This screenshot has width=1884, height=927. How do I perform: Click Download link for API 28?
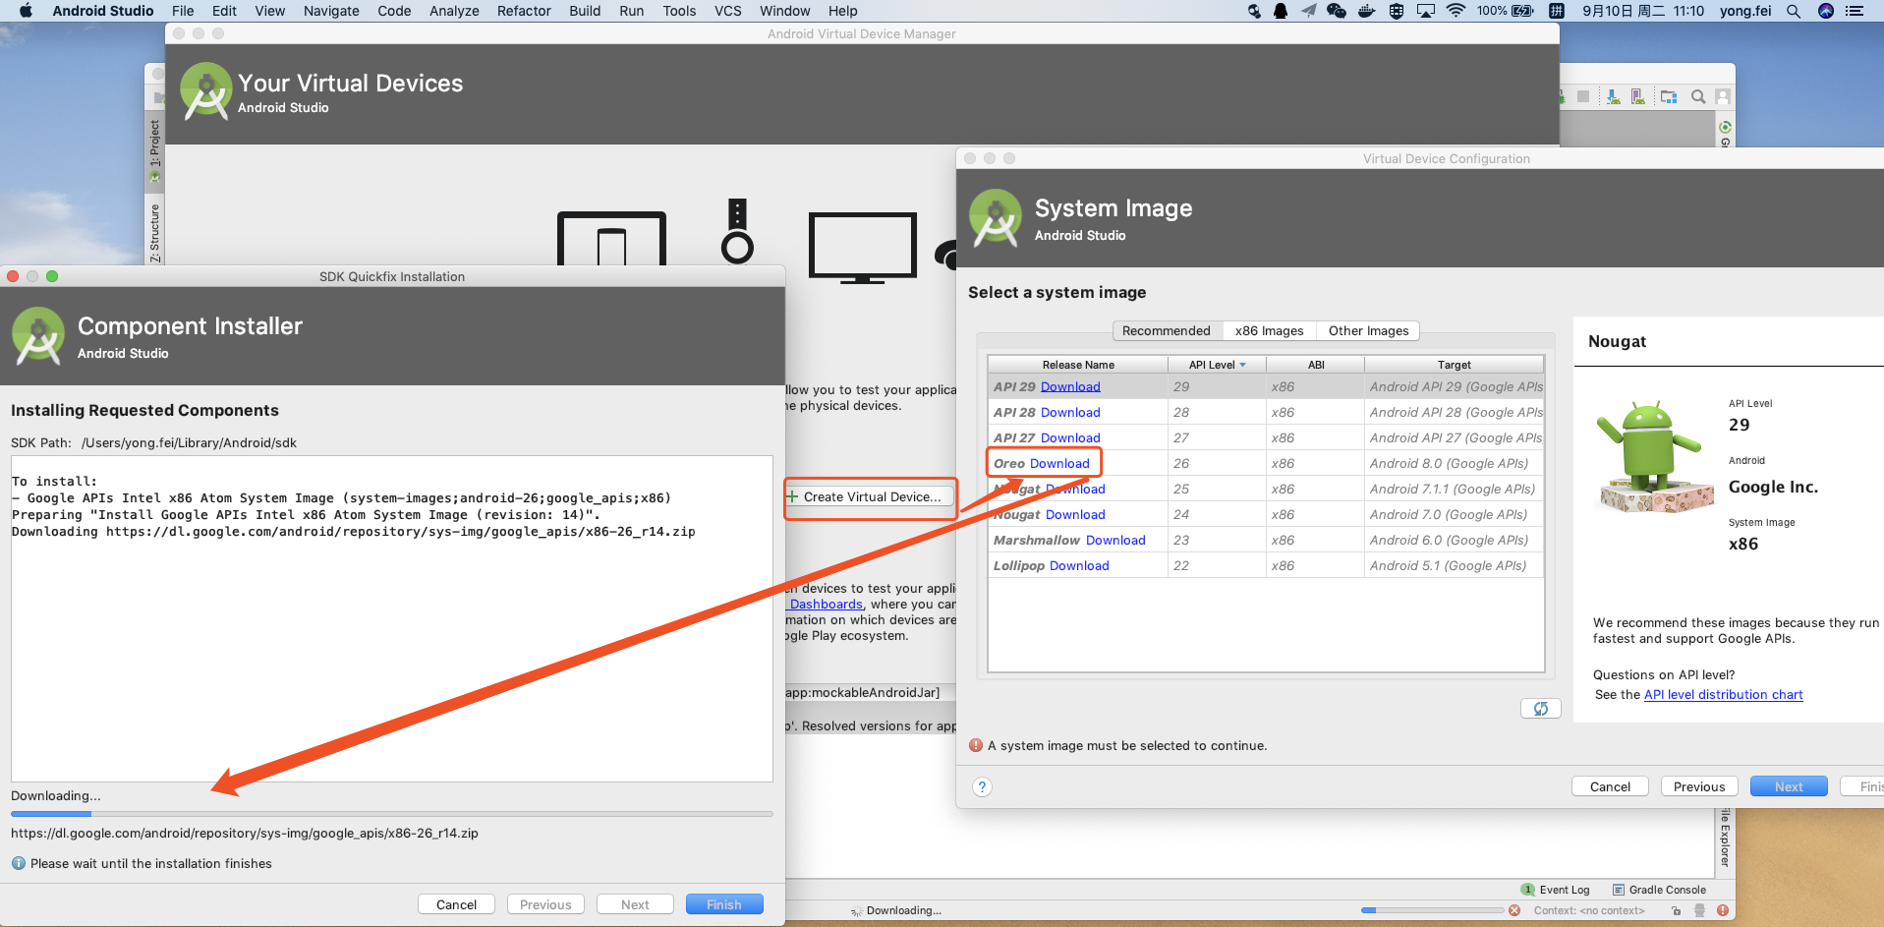click(1070, 412)
